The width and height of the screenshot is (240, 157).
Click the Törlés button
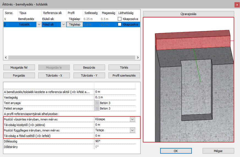[x=124, y=68]
